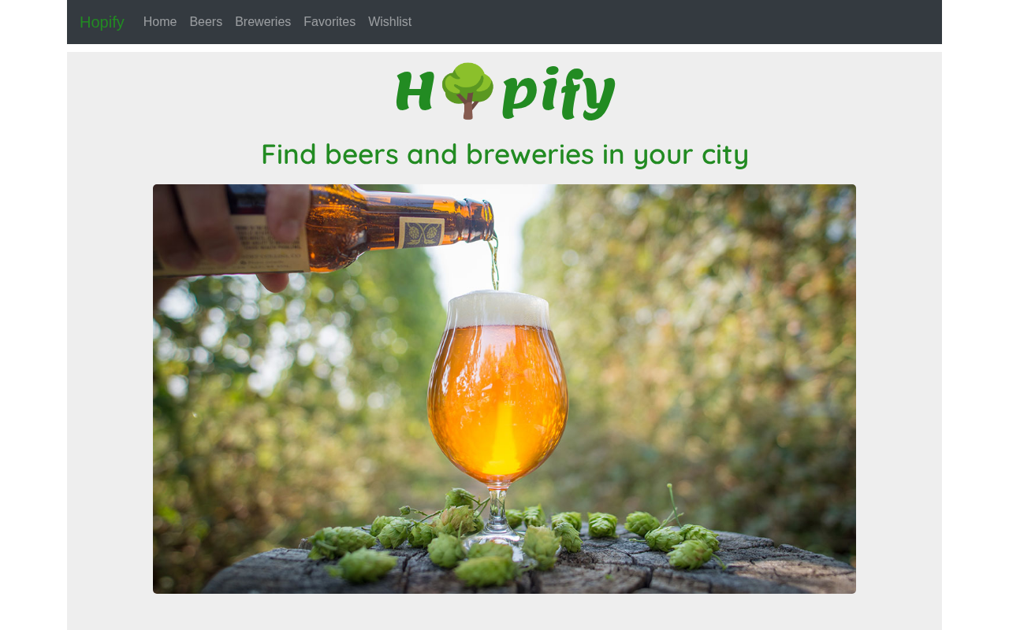The height and width of the screenshot is (630, 1009).
Task: Click the foam head on the beer
Action: tap(497, 309)
